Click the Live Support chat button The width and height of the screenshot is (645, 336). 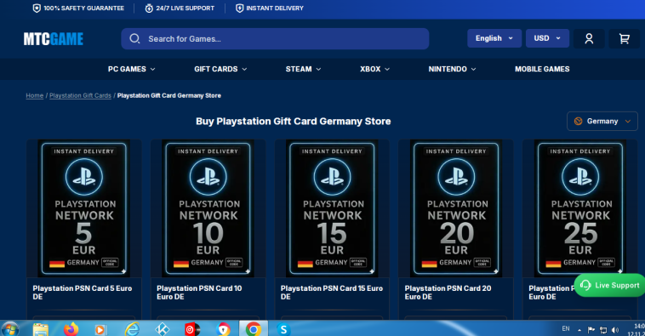[609, 285]
